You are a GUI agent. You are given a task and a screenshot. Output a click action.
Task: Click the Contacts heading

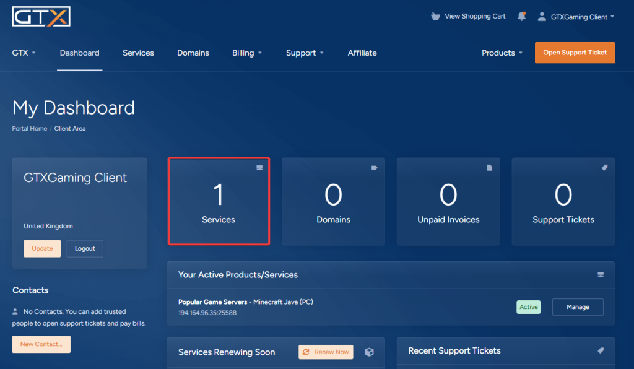coord(30,290)
